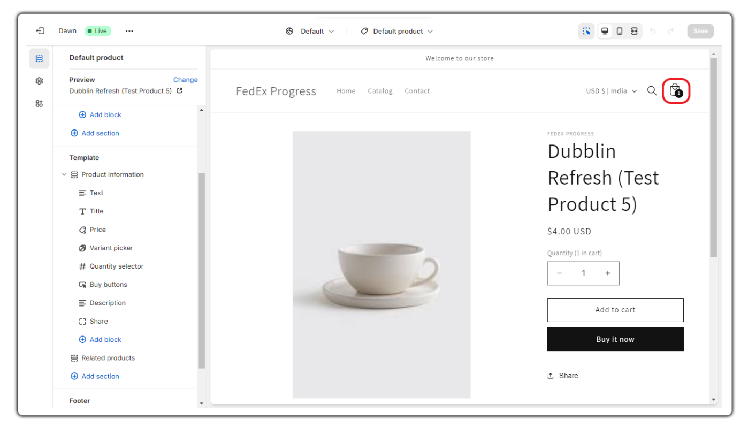Click the Change preview link
Screen dimensions: 748x428
tap(185, 80)
